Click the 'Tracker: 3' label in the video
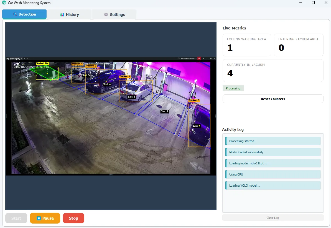331x228 pixels. (194, 100)
